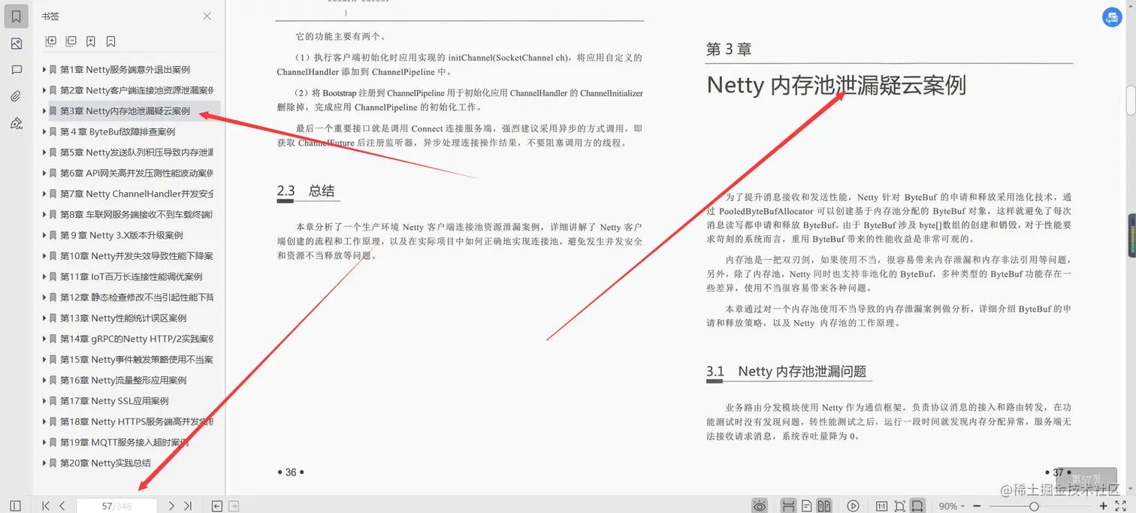Open the attachments panel icon
This screenshot has height=513, width=1136.
pyautogui.click(x=15, y=95)
